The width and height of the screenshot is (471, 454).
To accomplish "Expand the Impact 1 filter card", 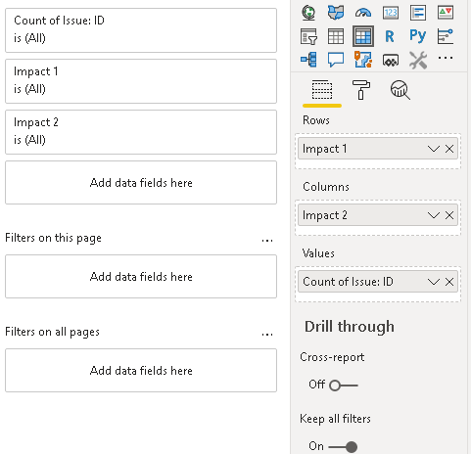I will (141, 81).
